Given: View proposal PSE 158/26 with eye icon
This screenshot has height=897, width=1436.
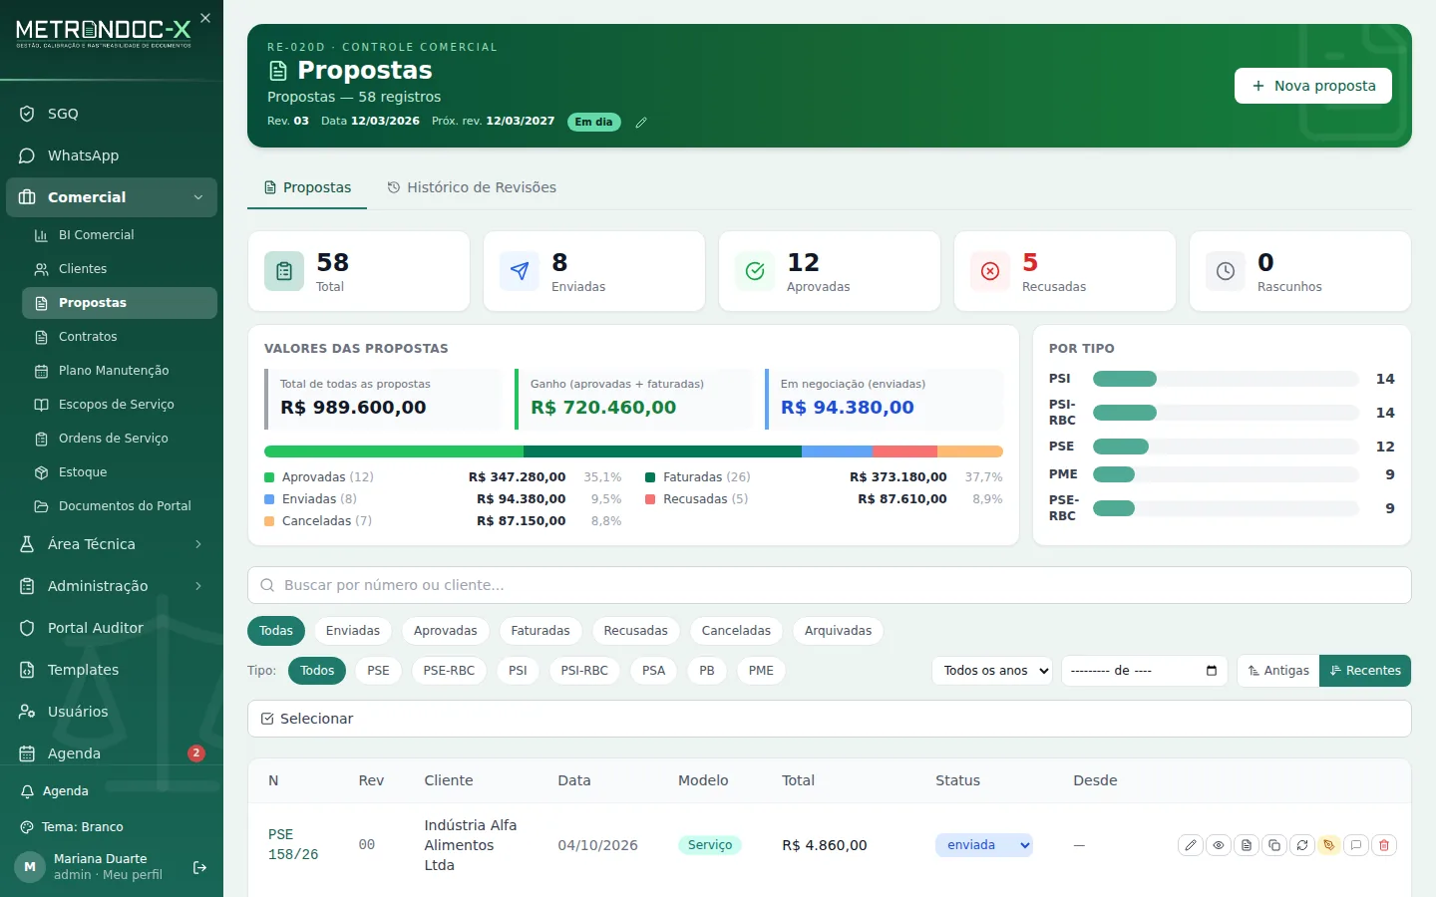Looking at the screenshot, I should (x=1219, y=845).
